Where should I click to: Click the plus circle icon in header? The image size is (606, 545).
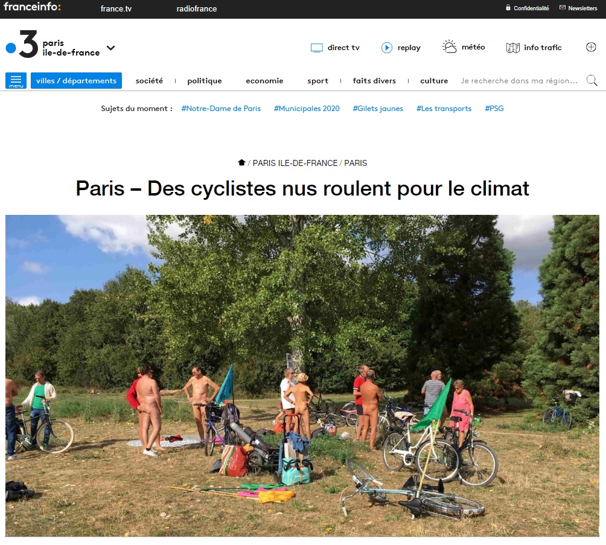[591, 47]
